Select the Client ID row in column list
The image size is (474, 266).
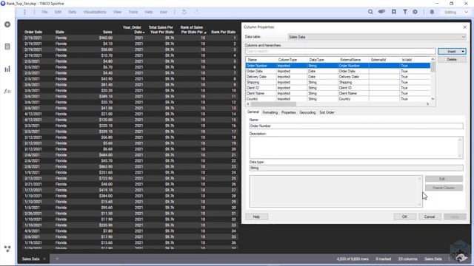338,88
